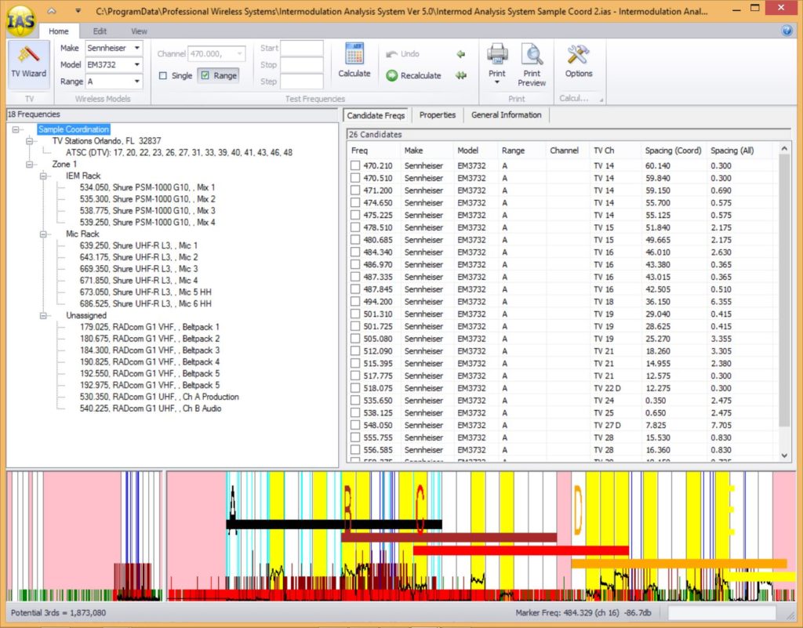The width and height of the screenshot is (803, 628).
Task: Collapse the TV Stations Orlando node
Action: pos(30,141)
